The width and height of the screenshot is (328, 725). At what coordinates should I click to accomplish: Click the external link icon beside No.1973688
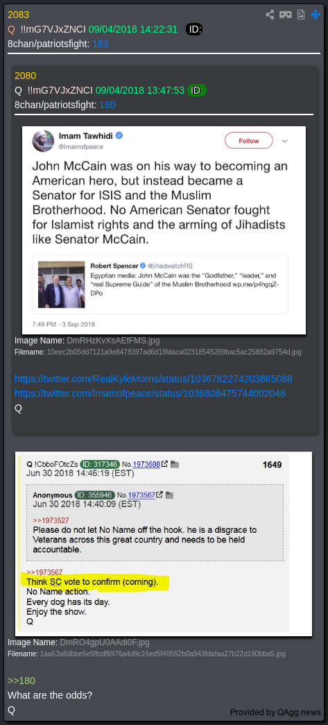[164, 464]
